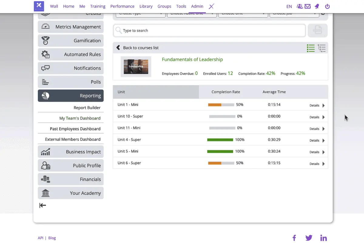Expand details arrow for Unit 10 - Super
364x243 pixels.
coord(323,117)
